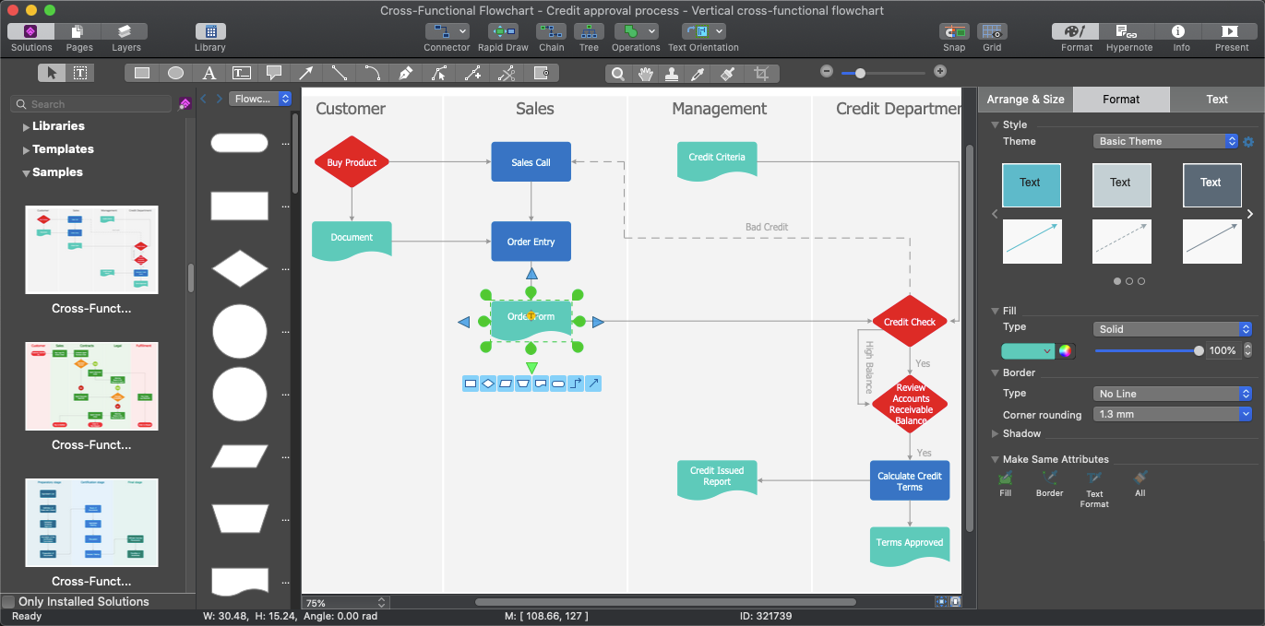
Task: Open the zoom 75% dropdown
Action: 345,602
